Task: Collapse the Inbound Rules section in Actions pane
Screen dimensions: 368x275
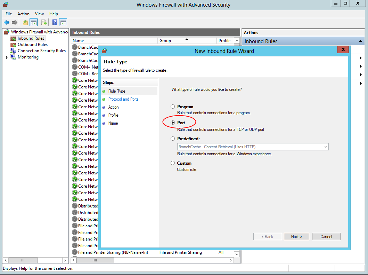Action: pos(360,41)
